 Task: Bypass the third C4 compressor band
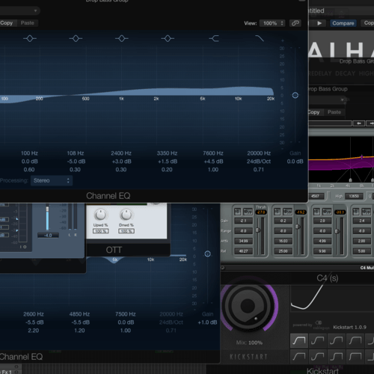click(x=327, y=212)
